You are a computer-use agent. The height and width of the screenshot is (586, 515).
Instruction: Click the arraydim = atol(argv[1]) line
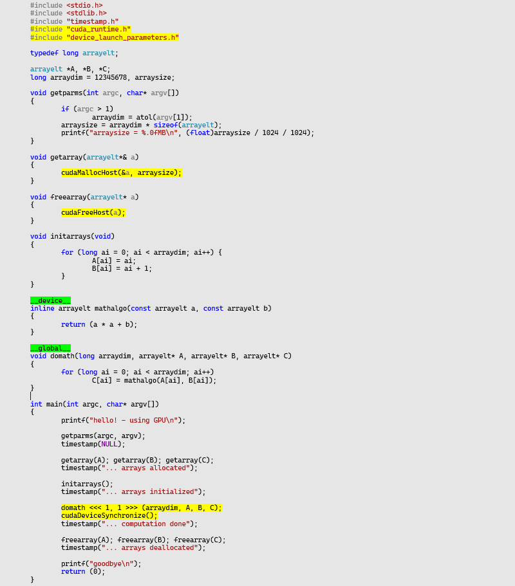pyautogui.click(x=142, y=117)
